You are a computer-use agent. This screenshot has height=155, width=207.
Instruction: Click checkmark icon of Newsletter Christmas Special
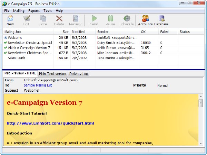tap(6, 43)
